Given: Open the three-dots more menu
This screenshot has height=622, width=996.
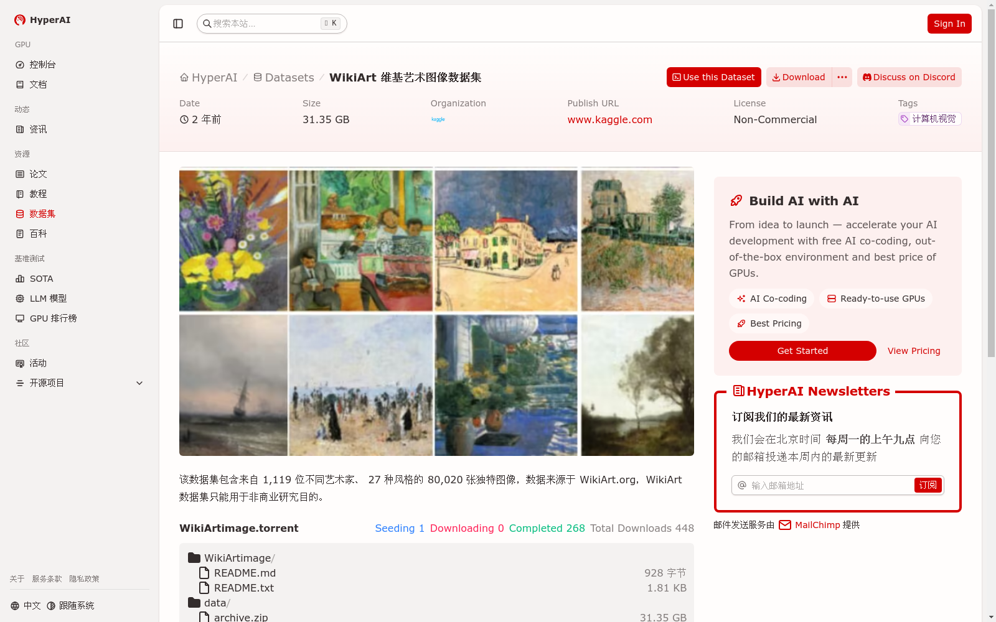Looking at the screenshot, I should [x=842, y=77].
